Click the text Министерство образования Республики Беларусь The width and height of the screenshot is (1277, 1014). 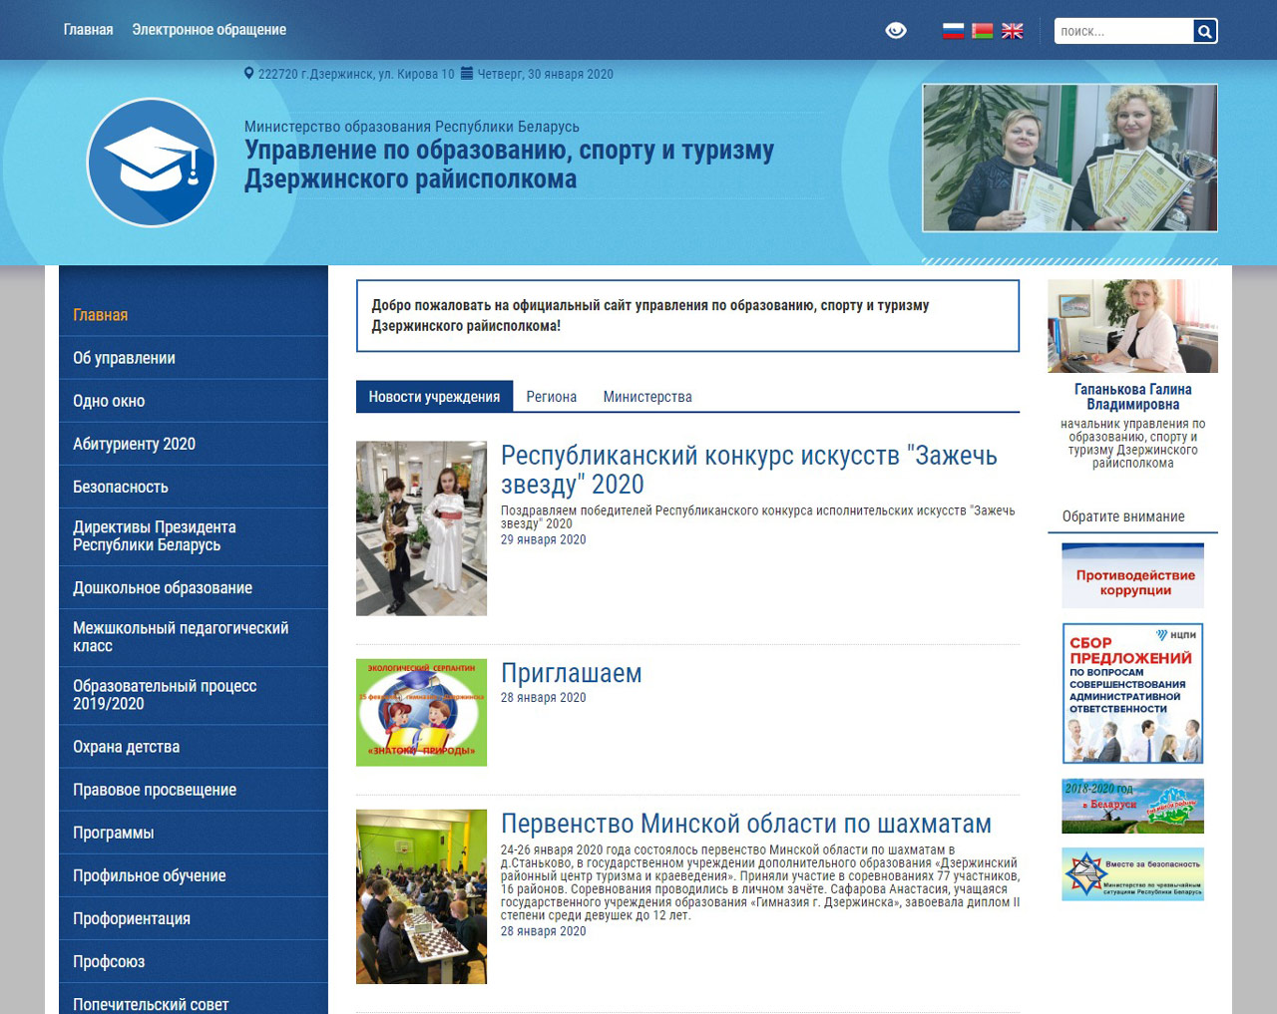point(412,127)
